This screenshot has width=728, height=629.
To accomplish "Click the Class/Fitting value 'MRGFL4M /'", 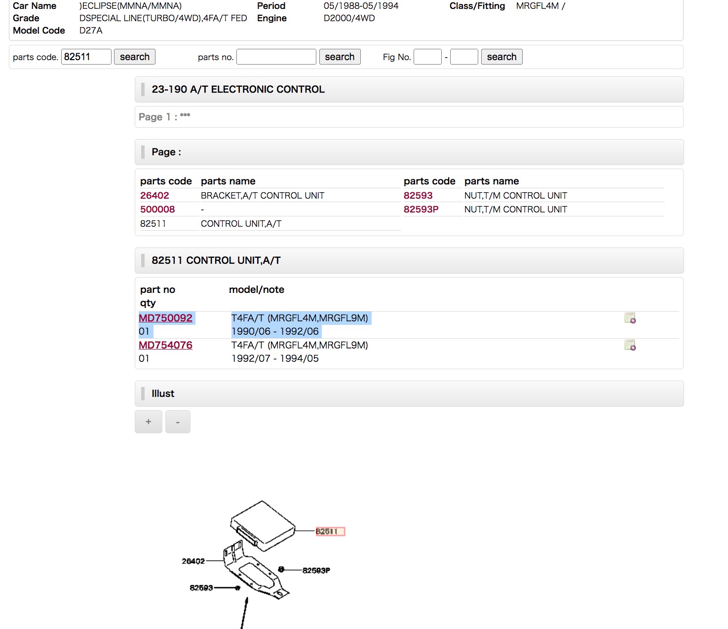I will point(540,6).
